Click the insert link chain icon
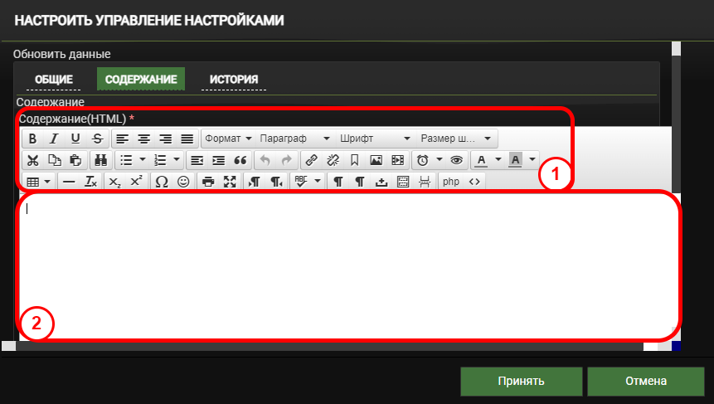 tap(311, 160)
